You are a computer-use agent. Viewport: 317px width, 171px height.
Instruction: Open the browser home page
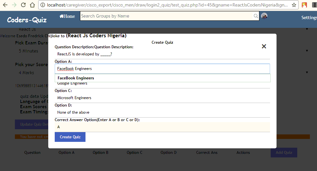click(32, 5)
